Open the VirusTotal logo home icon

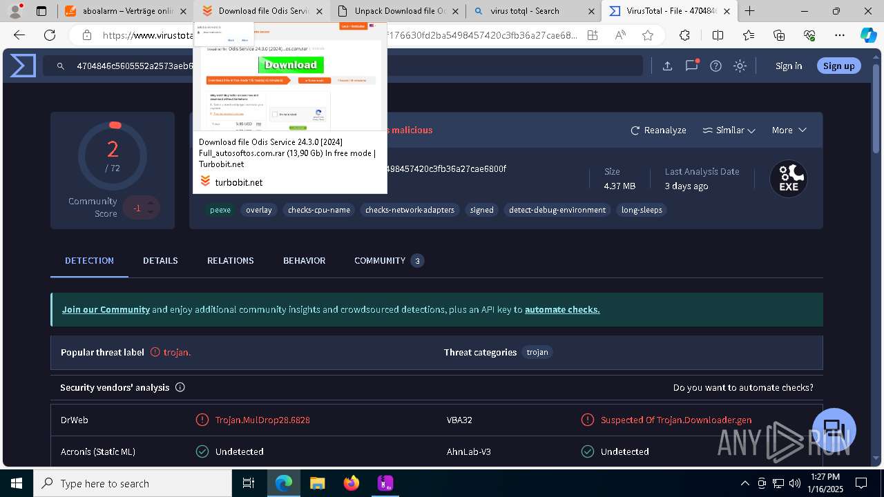point(23,66)
